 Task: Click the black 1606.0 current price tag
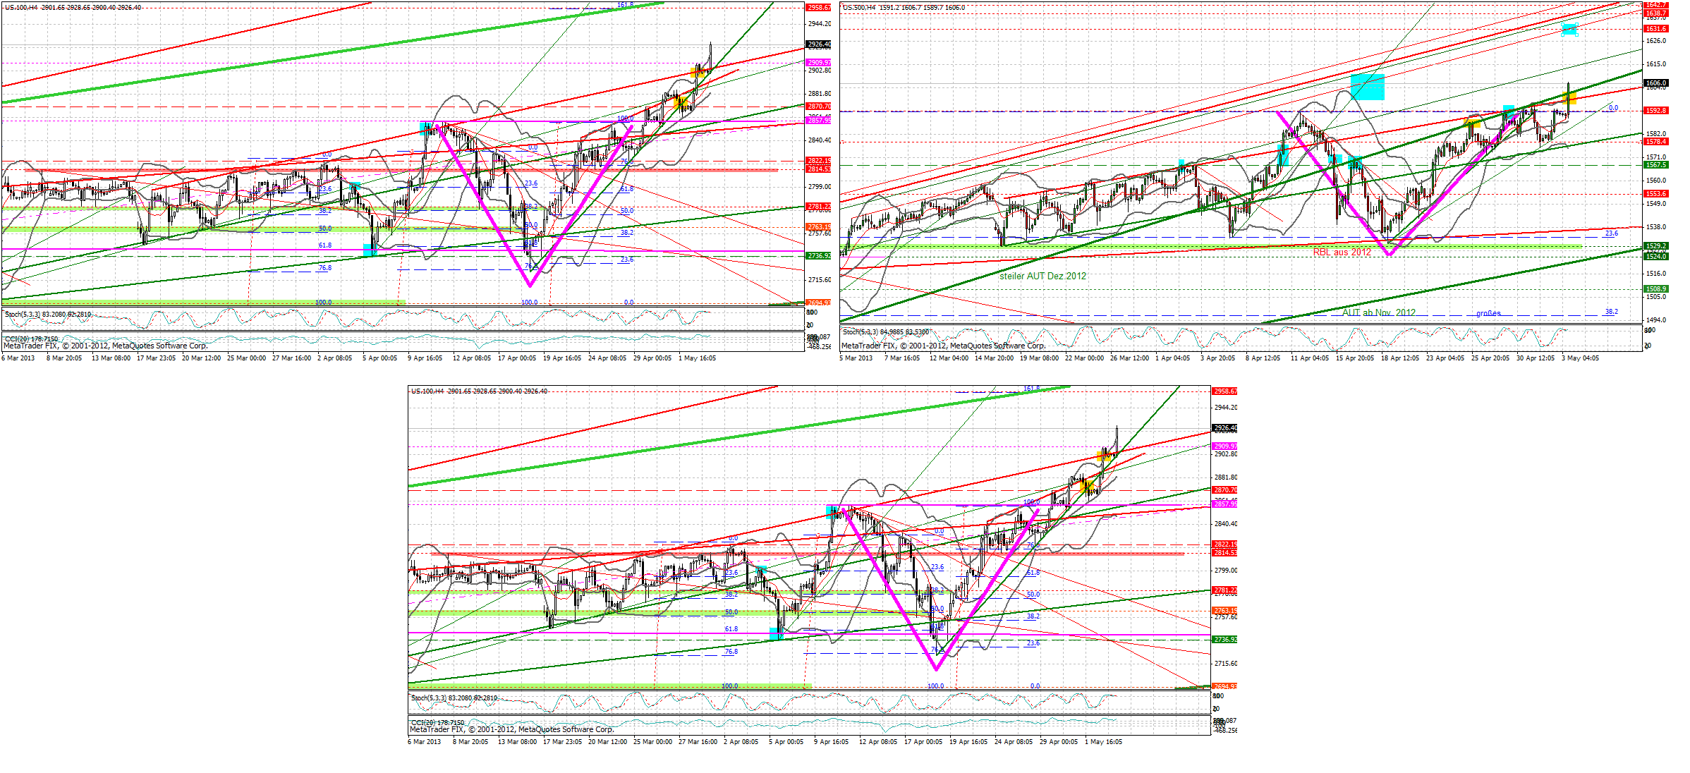[1655, 83]
